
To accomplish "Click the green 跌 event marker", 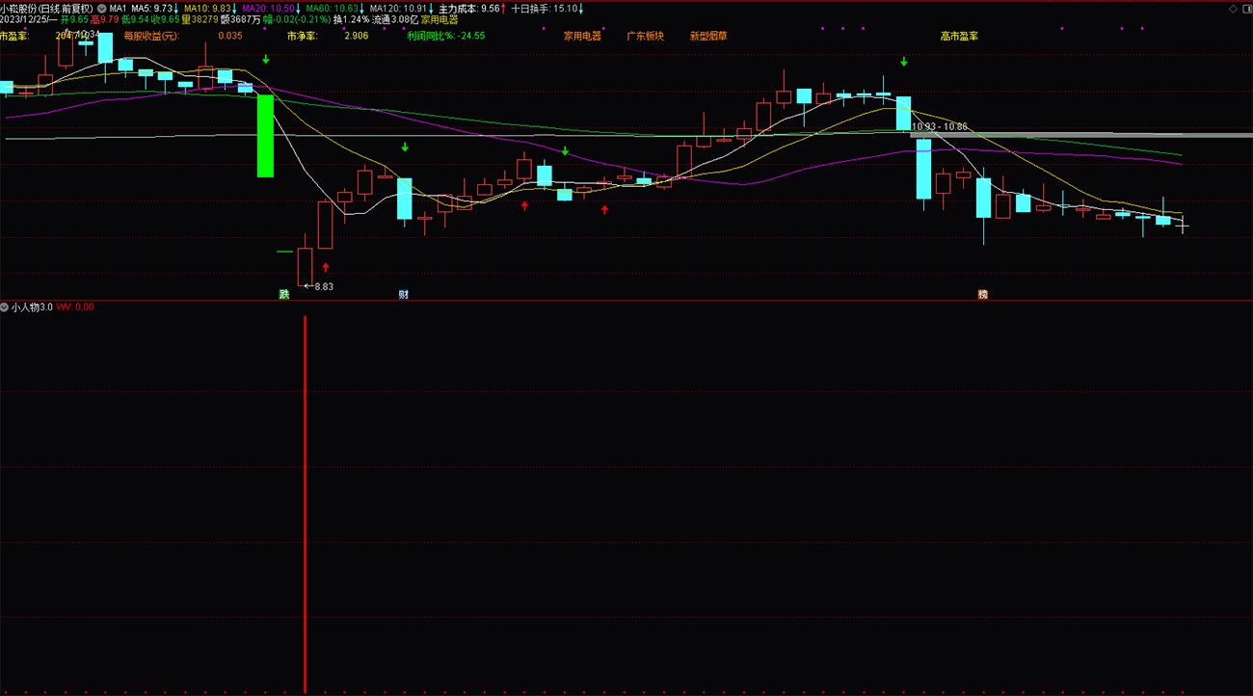I will point(284,294).
